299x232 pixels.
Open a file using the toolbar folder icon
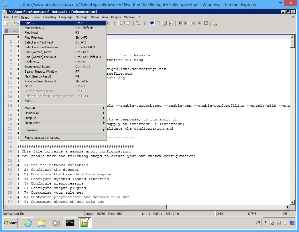12,23
